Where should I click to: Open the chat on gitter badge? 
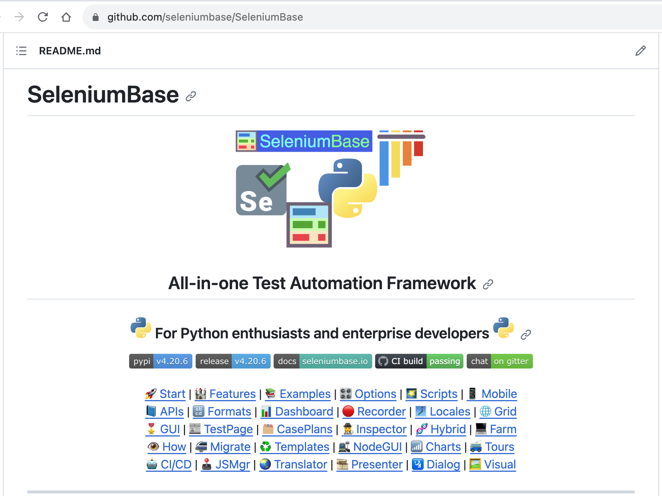tap(499, 361)
